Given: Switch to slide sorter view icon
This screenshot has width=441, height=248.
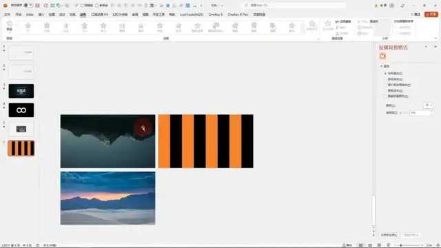Looking at the screenshot, I should coord(370,245).
